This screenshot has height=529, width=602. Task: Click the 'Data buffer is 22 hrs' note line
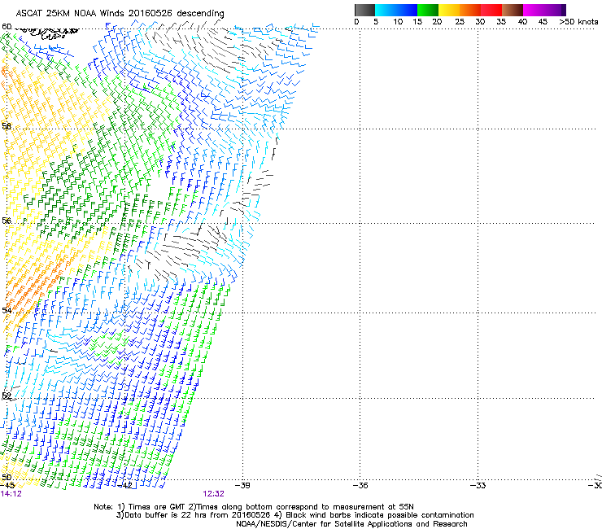[294, 515]
